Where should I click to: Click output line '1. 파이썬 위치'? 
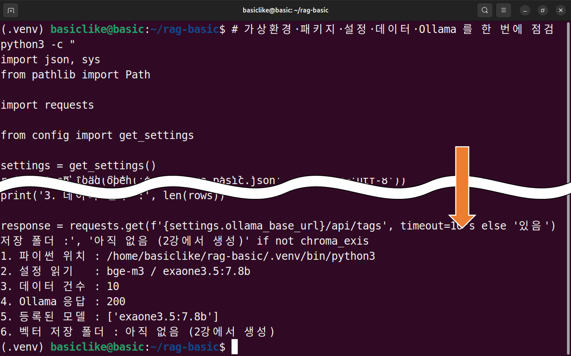point(188,256)
